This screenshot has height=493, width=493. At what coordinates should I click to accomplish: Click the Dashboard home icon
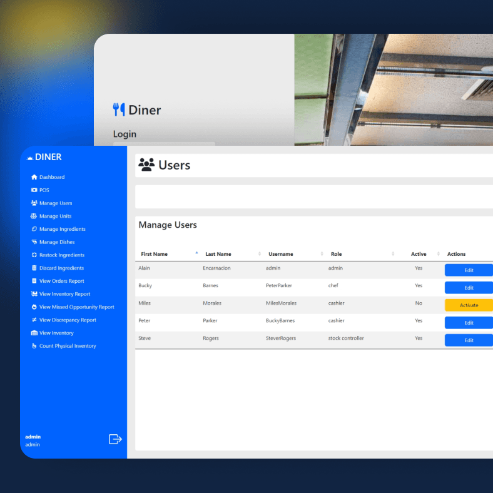click(x=34, y=177)
